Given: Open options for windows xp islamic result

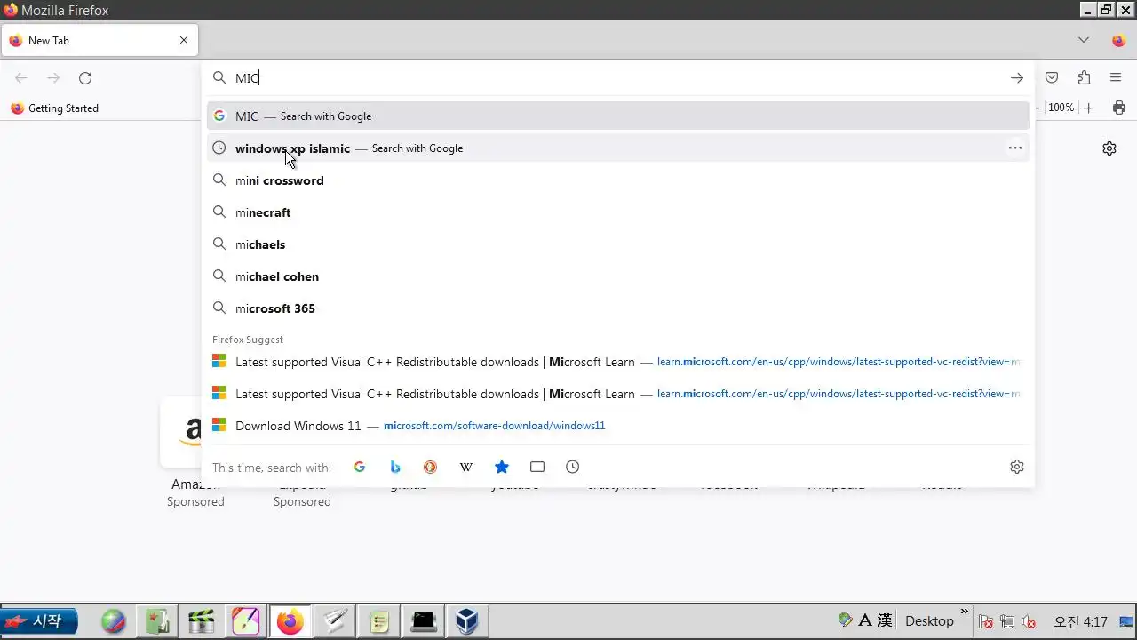Looking at the screenshot, I should 1015,148.
